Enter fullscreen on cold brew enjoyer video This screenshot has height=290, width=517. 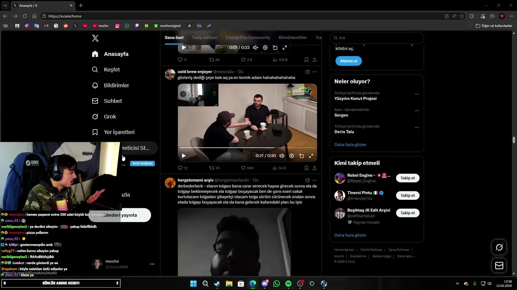click(x=311, y=156)
